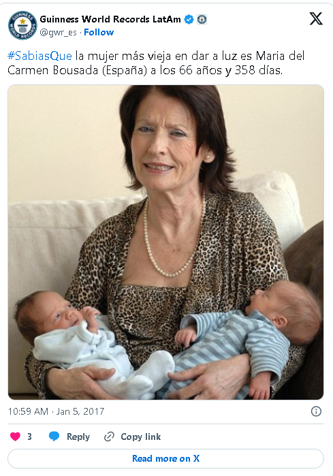Click the blue verified checkmark badge
This screenshot has width=333, height=476.
click(x=189, y=20)
